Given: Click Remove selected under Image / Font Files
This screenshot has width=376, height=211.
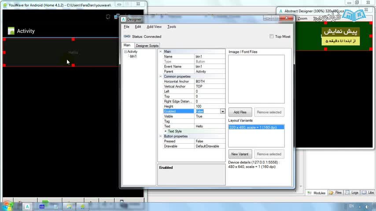Looking at the screenshot, I should pyautogui.click(x=269, y=112).
